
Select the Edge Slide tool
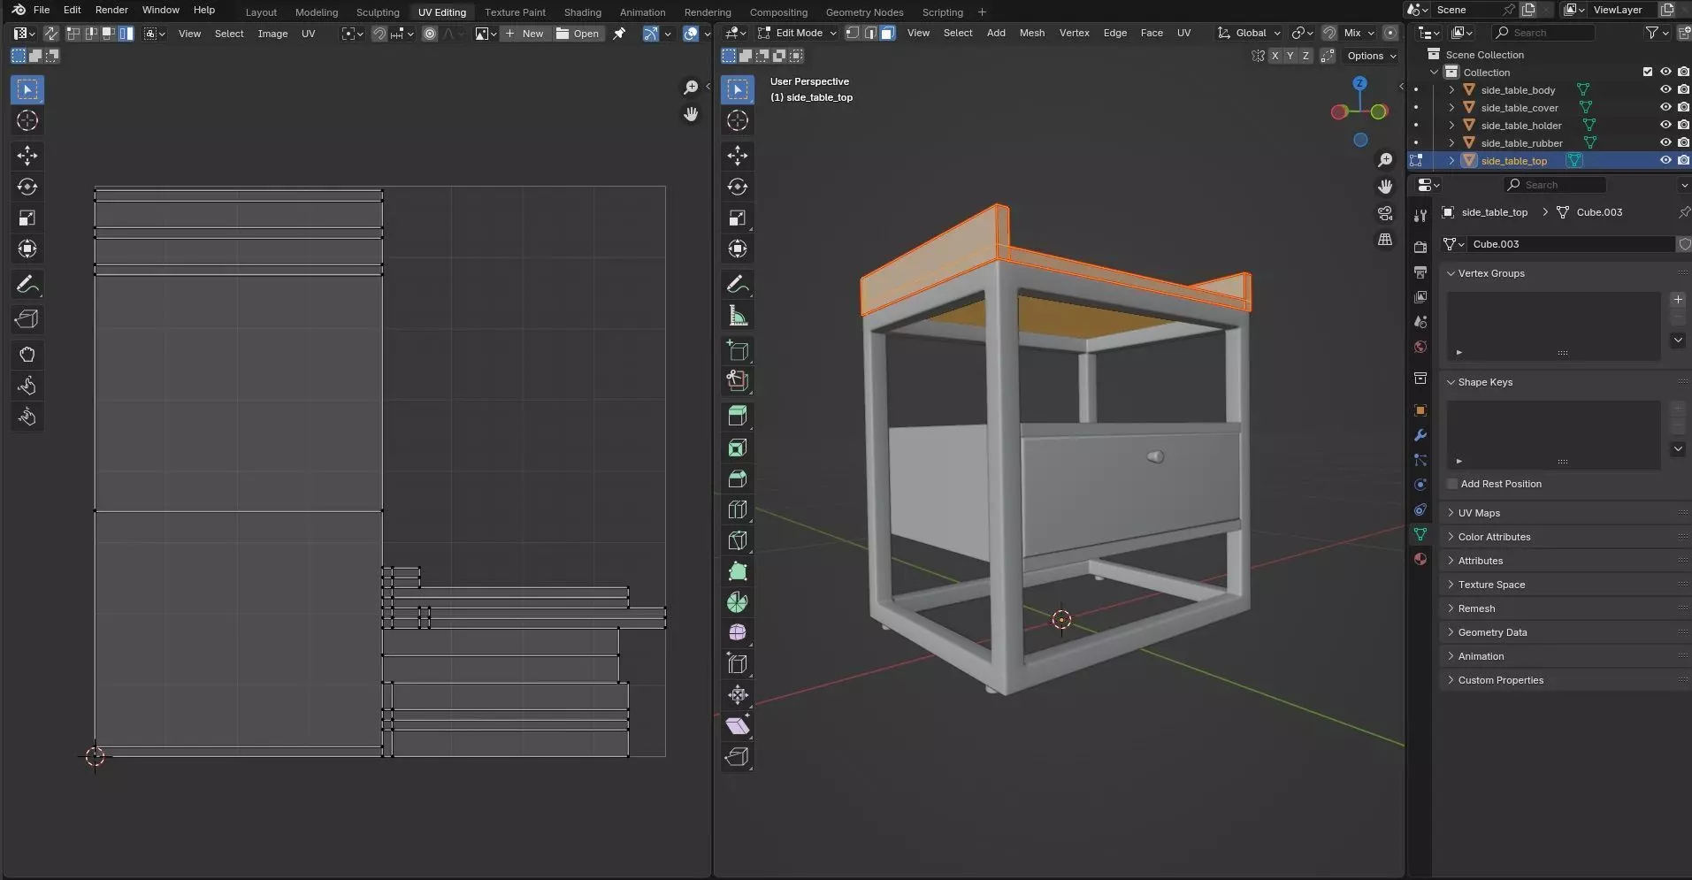tap(738, 664)
